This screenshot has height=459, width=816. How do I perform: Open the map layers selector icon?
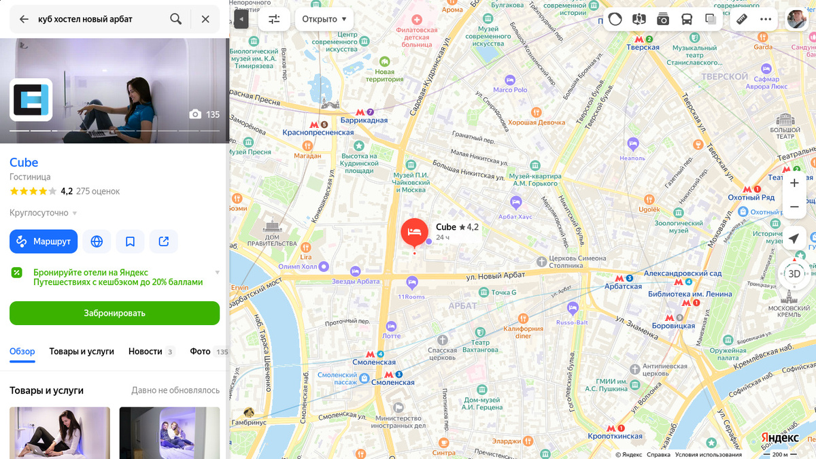(711, 19)
